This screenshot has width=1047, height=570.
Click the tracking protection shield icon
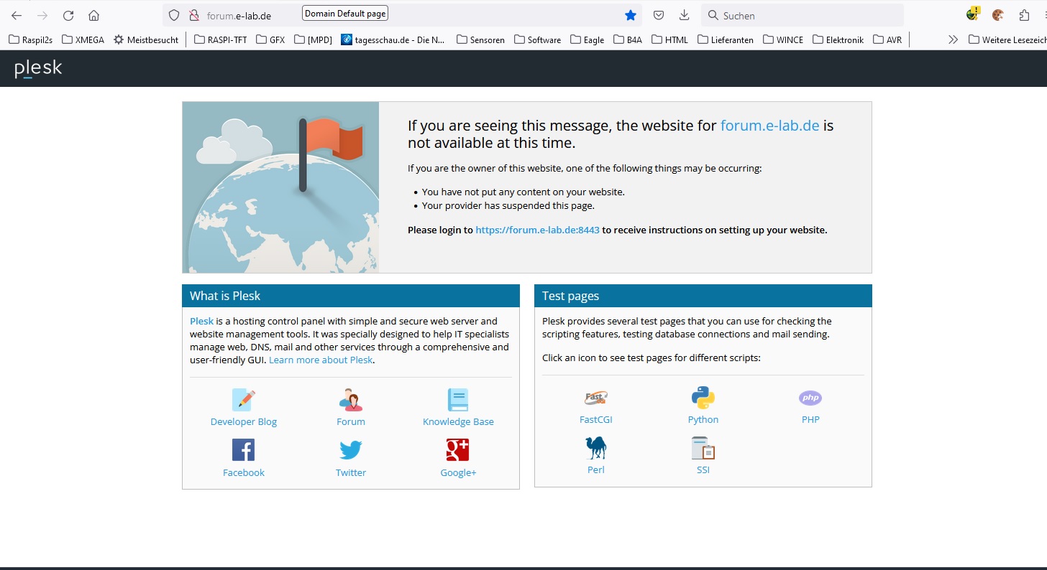173,15
